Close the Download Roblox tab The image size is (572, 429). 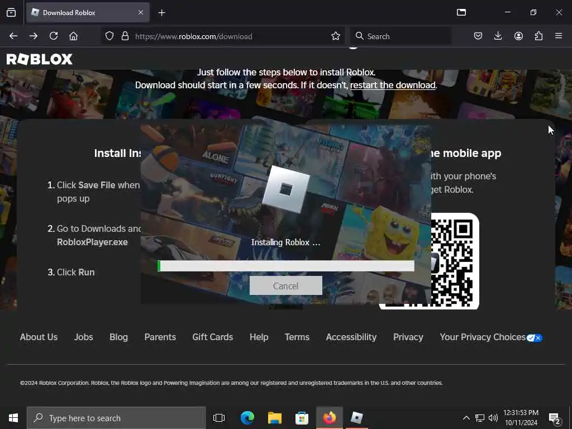pyautogui.click(x=141, y=13)
